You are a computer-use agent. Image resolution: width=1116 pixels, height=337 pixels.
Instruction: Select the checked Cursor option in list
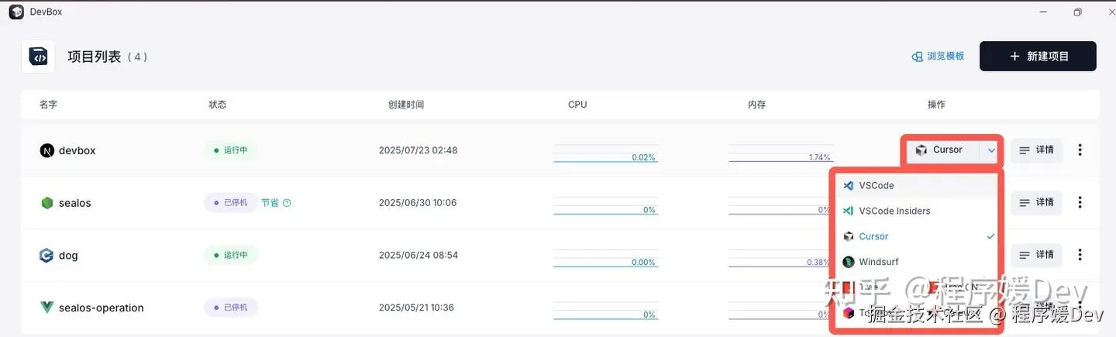click(873, 236)
